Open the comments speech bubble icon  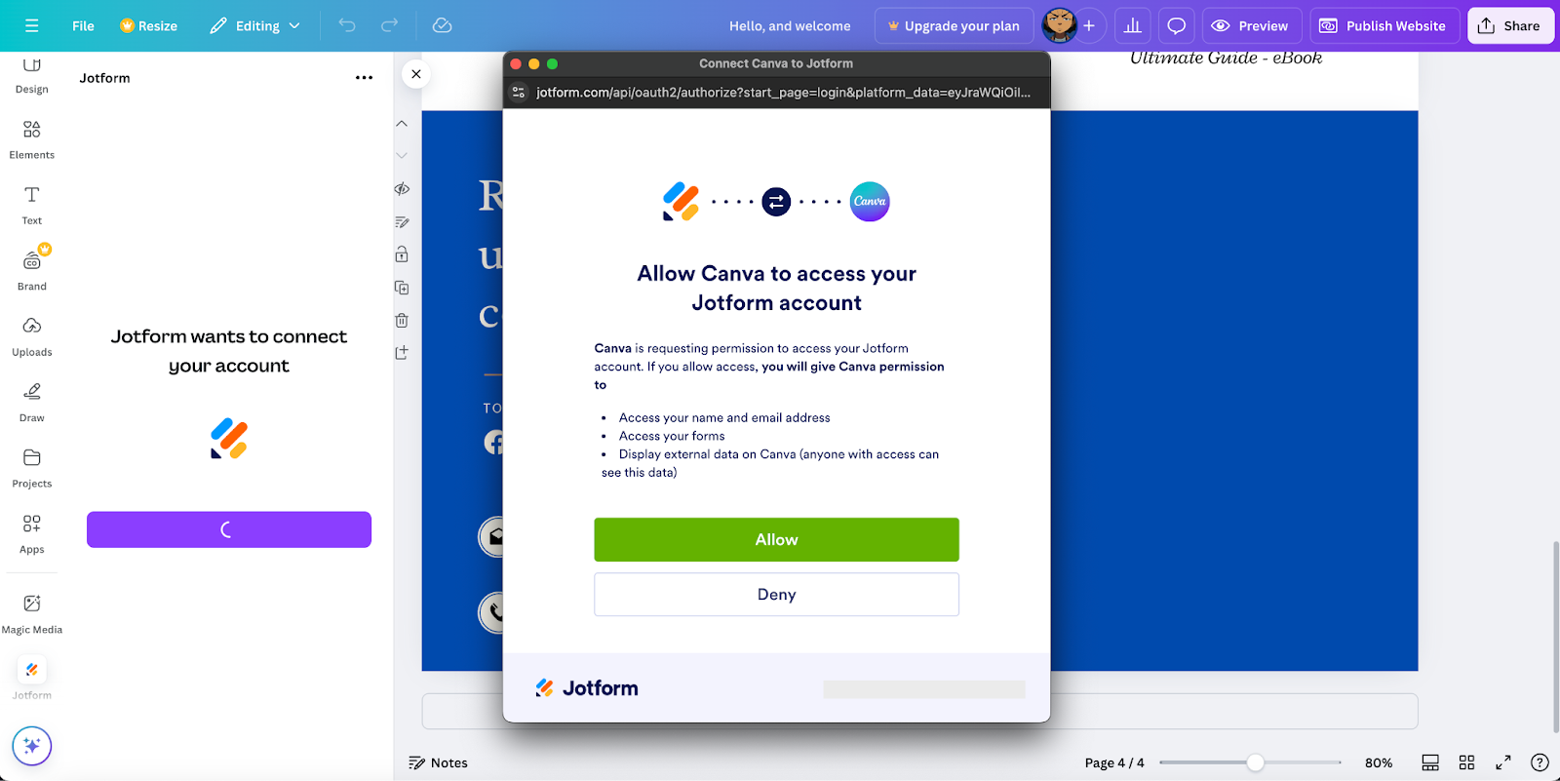pyautogui.click(x=1177, y=25)
